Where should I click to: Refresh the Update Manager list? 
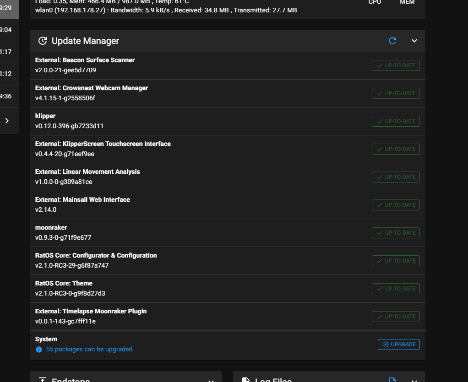[392, 41]
